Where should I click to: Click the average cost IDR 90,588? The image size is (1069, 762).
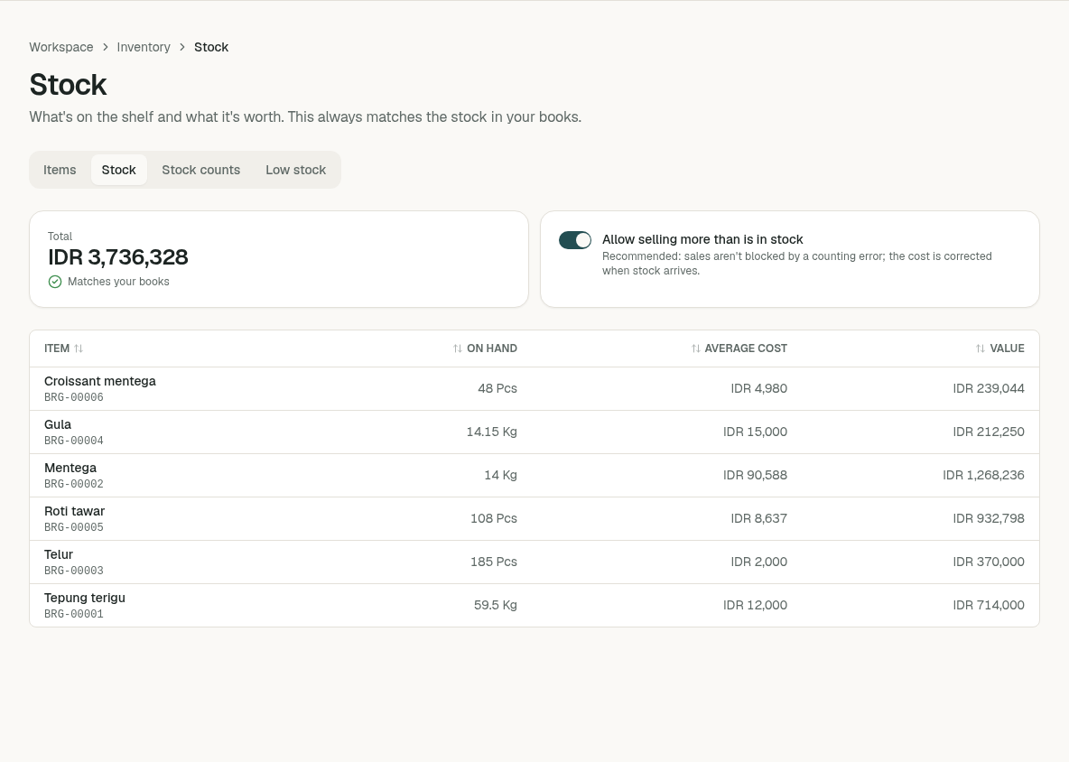(x=756, y=475)
